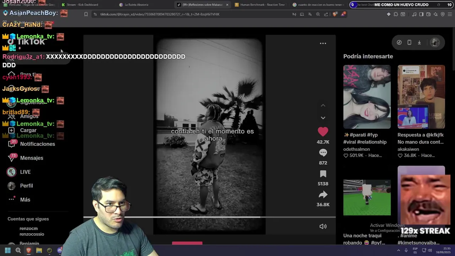Open the Brave Wallet icon
Screen dimensions: 455x256
[428, 14]
